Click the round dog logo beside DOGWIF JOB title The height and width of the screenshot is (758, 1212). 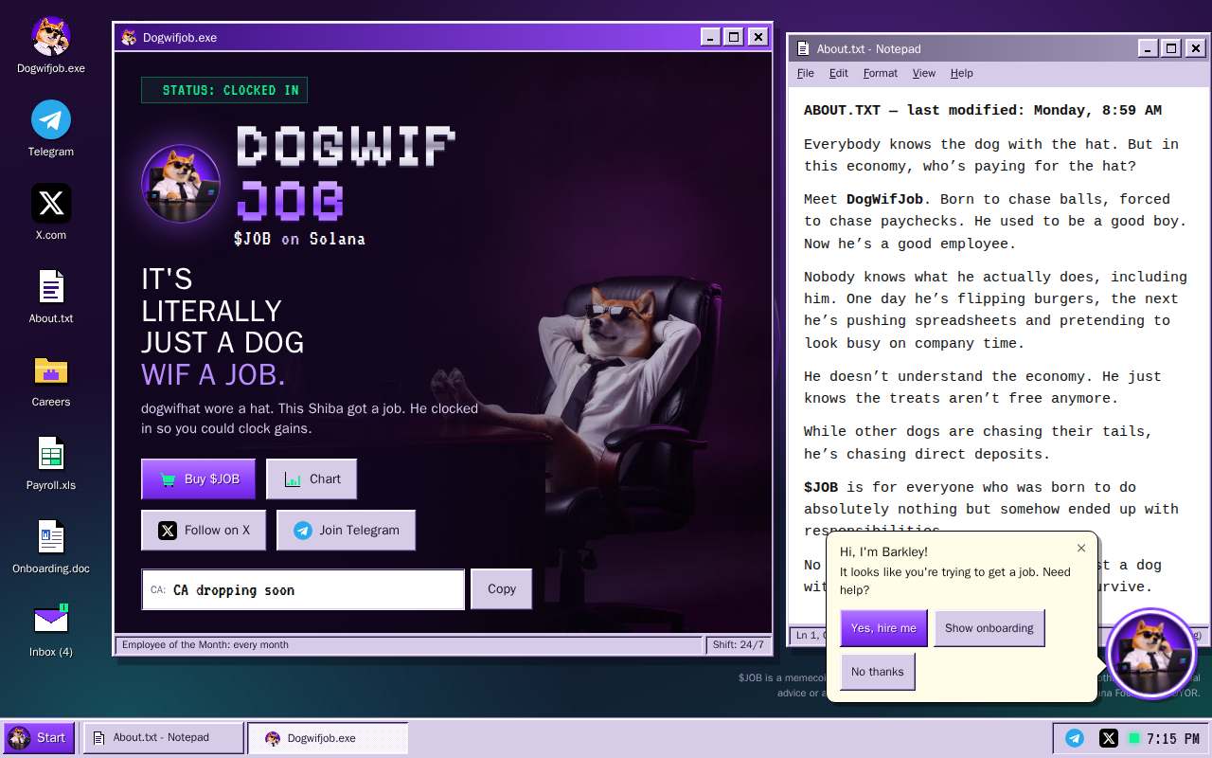click(181, 183)
